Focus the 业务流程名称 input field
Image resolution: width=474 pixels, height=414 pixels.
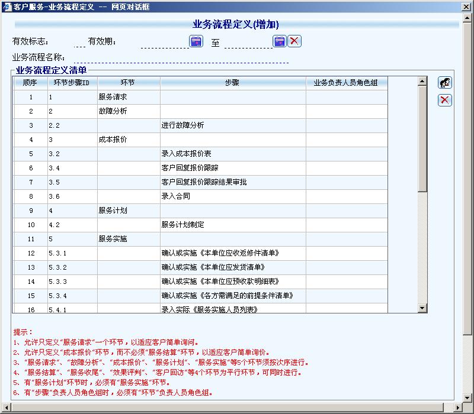tap(181, 57)
